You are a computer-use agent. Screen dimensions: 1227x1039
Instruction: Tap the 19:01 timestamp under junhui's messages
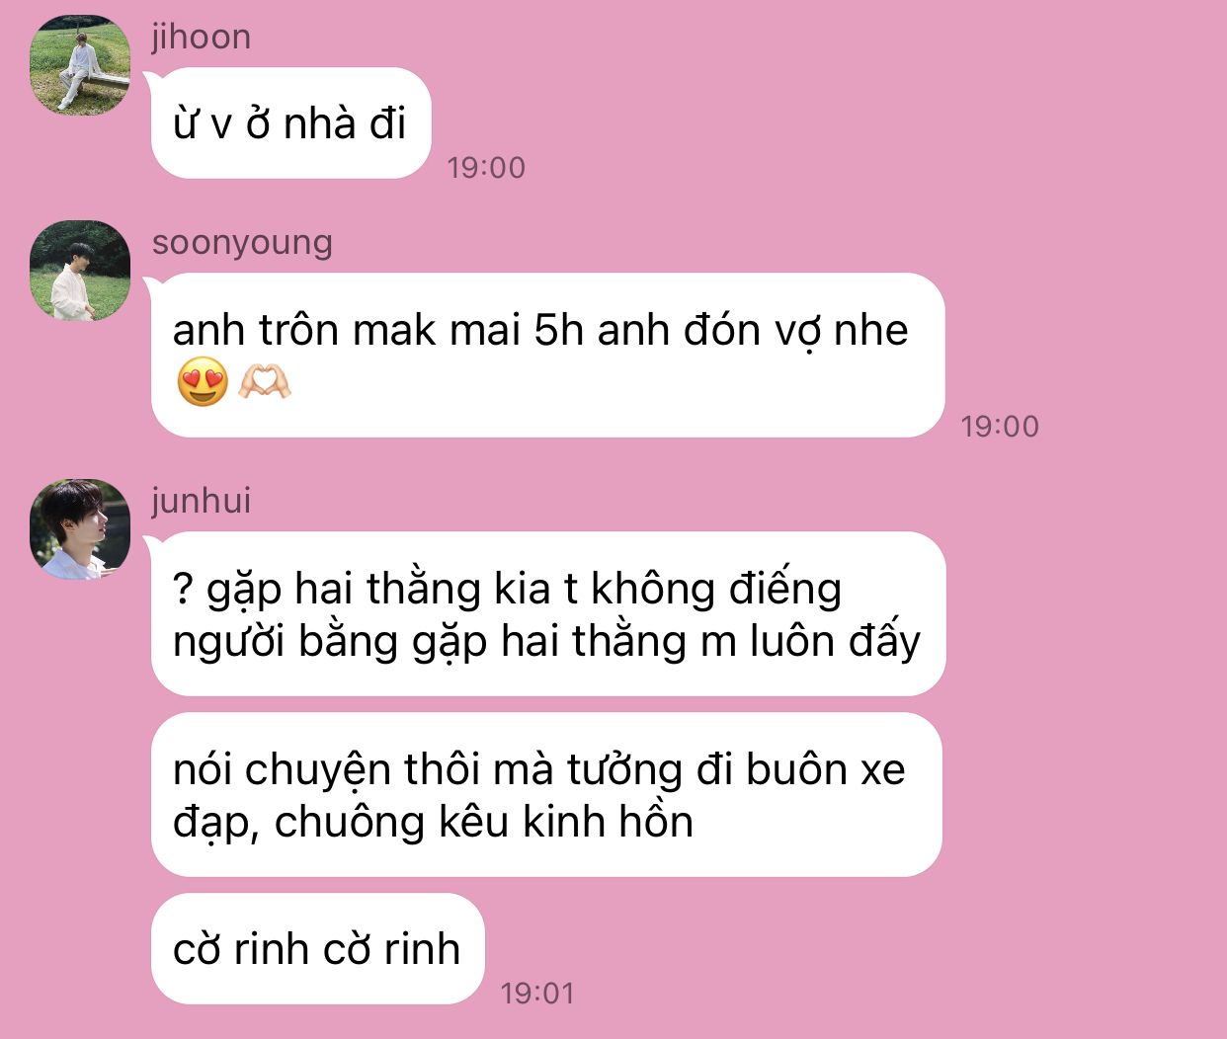537,994
